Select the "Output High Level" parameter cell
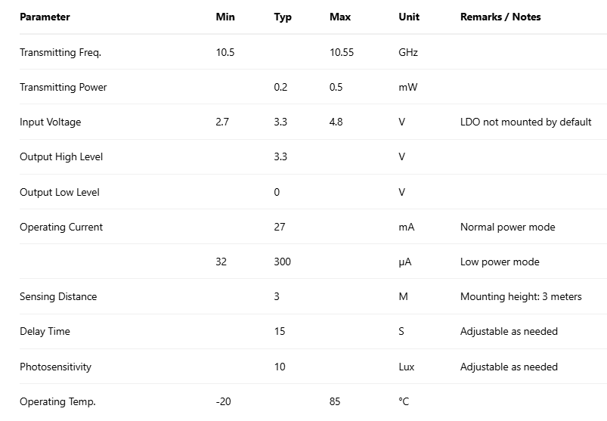This screenshot has width=607, height=421. (61, 156)
